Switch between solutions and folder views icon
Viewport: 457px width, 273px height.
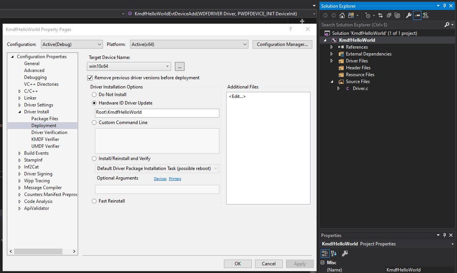[x=351, y=15]
